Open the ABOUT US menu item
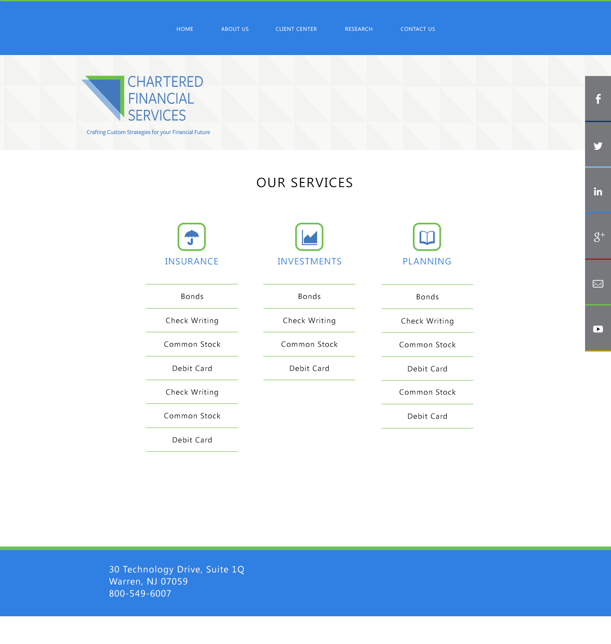This screenshot has width=611, height=644. click(234, 29)
